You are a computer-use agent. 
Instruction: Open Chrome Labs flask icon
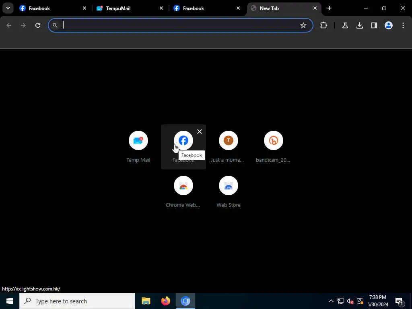click(x=345, y=25)
